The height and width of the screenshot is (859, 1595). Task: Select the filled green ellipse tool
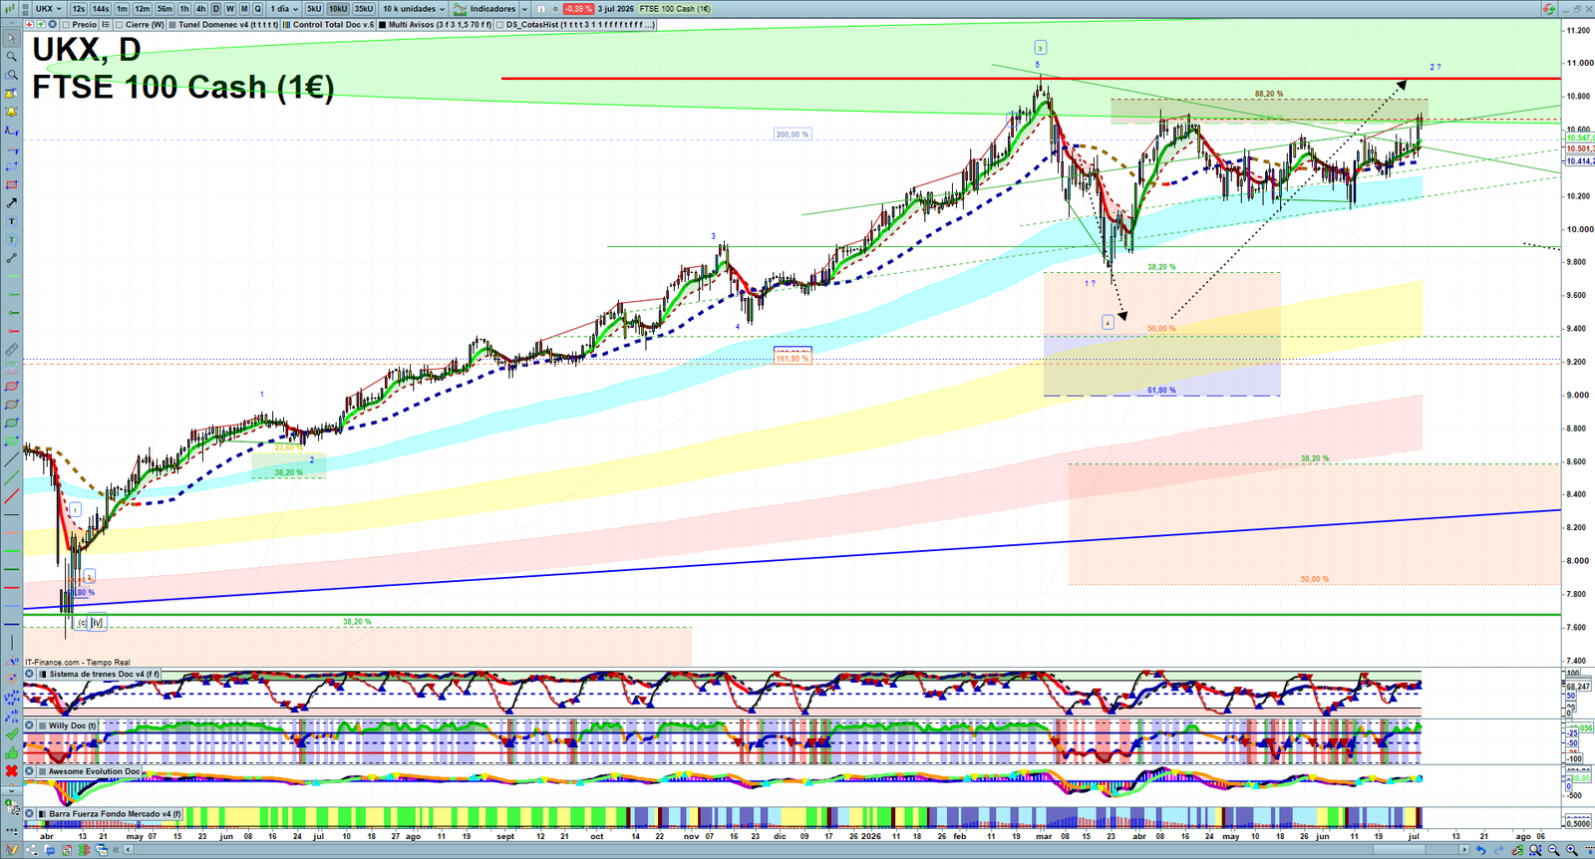point(11,441)
